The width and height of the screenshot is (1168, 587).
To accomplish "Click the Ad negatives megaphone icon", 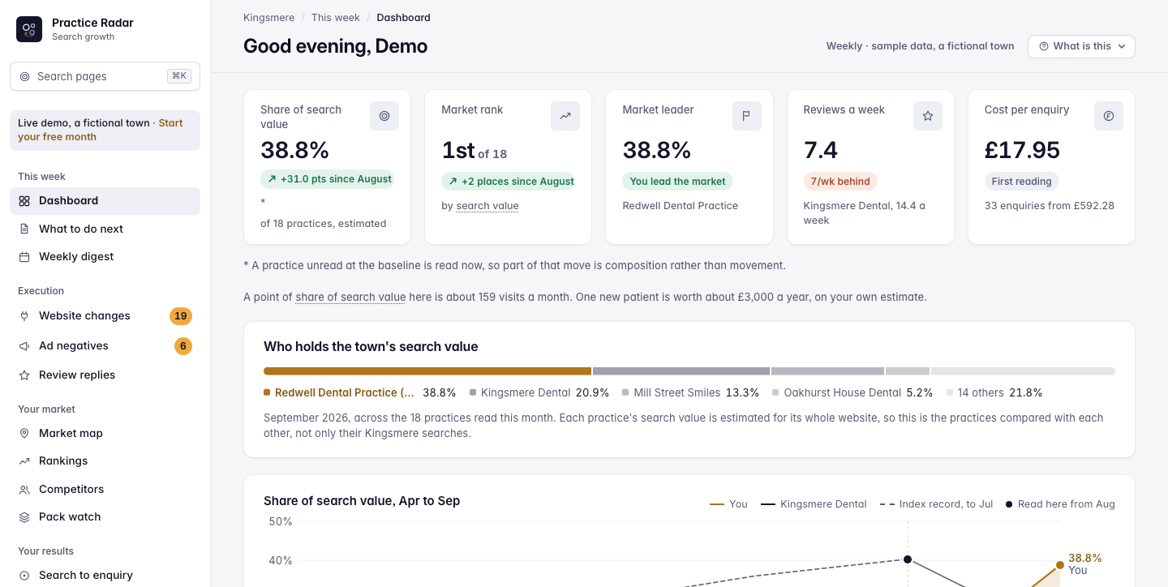I will coord(24,346).
